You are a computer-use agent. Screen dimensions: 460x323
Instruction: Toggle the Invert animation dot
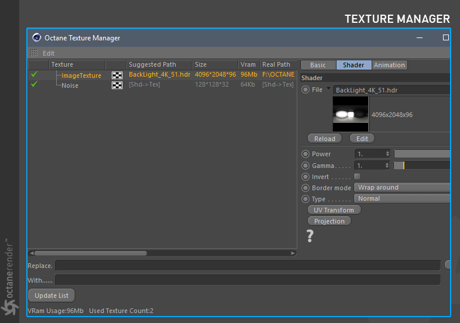click(305, 177)
